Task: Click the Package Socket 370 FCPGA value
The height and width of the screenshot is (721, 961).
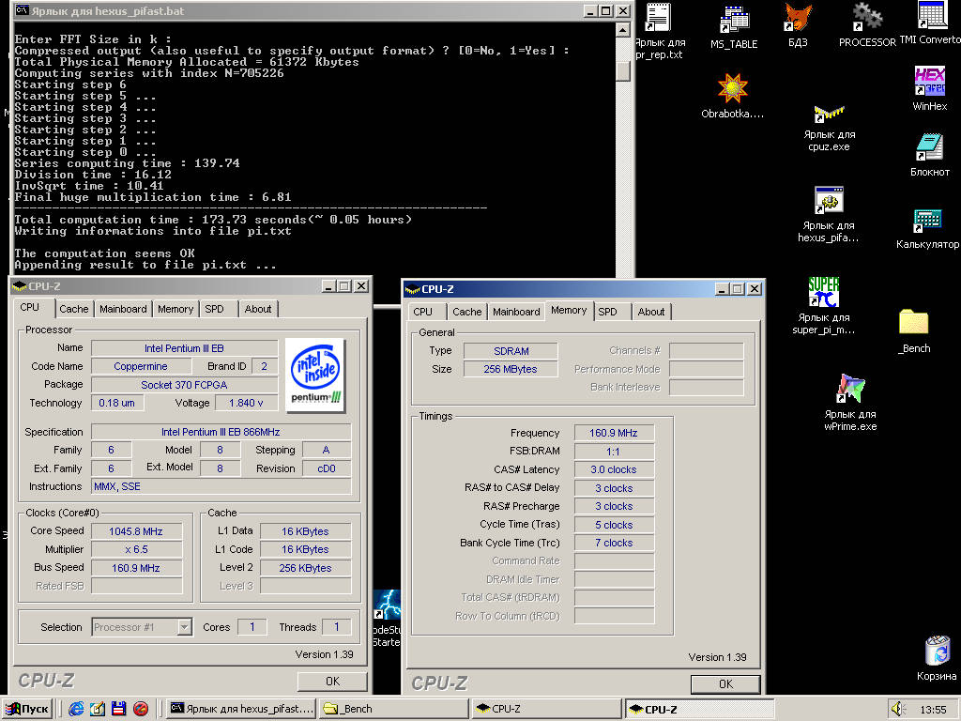Action: [x=184, y=384]
